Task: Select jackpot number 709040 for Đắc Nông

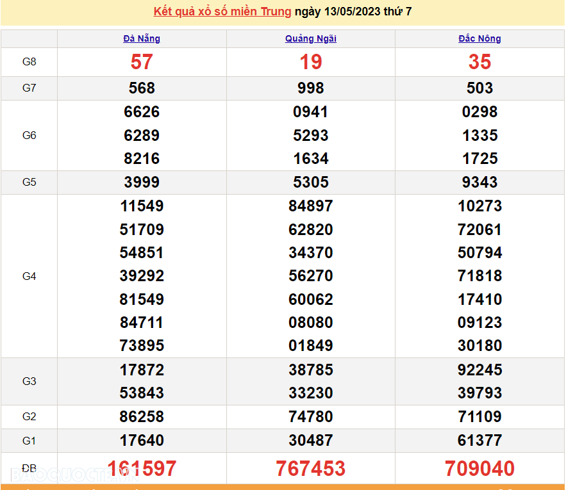Action: point(479,468)
